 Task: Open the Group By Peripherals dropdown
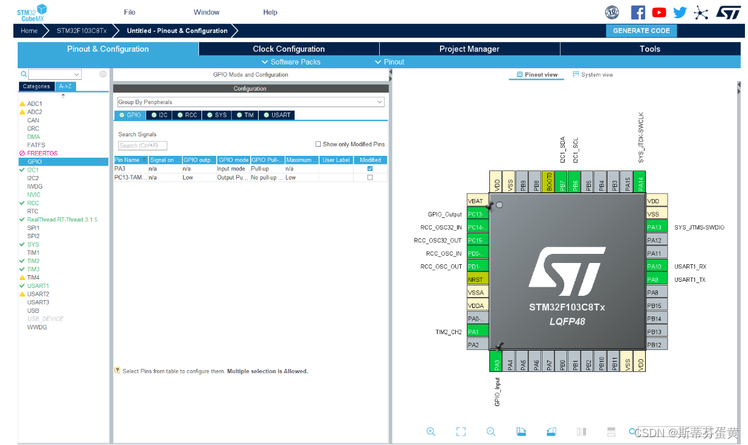tap(251, 102)
